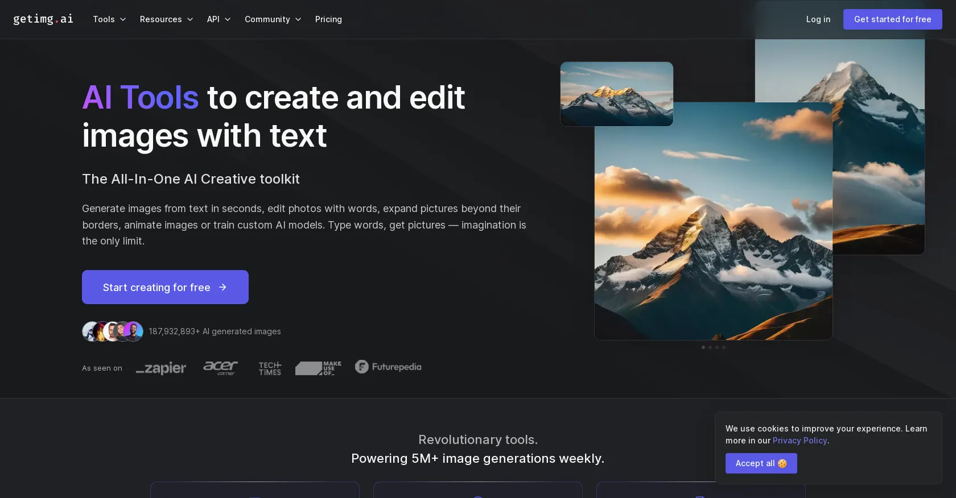Select the first carousel dot indicator
The height and width of the screenshot is (498, 956).
tap(703, 347)
